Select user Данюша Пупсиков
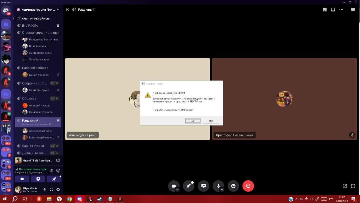This screenshot has width=360, height=203. pyautogui.click(x=41, y=112)
